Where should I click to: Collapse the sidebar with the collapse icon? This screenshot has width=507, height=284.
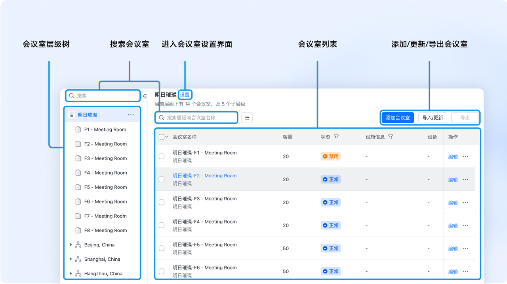click(145, 96)
